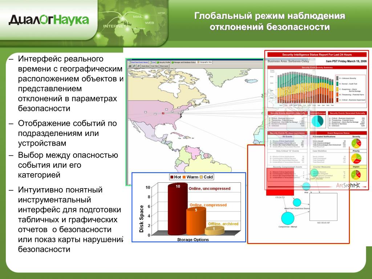Viewport: 372px width, 279px height.
Task: Click the 'Online, uncompressed' chart label
Action: point(210,189)
